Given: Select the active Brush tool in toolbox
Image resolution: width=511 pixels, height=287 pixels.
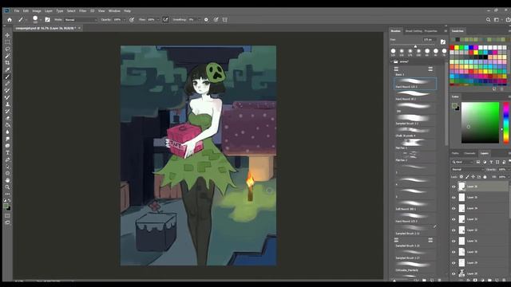Looking at the screenshot, I should coord(7,77).
